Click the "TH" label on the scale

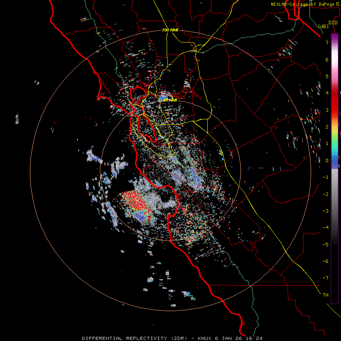[325, 295]
